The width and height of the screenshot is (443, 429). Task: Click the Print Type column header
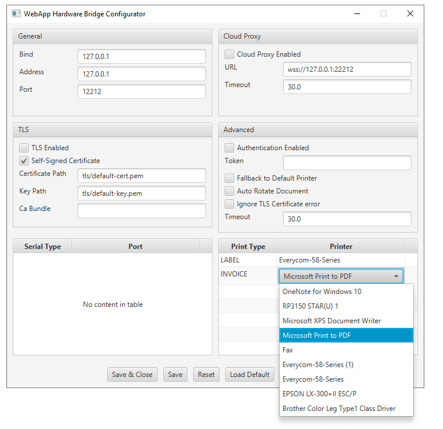[x=248, y=246]
